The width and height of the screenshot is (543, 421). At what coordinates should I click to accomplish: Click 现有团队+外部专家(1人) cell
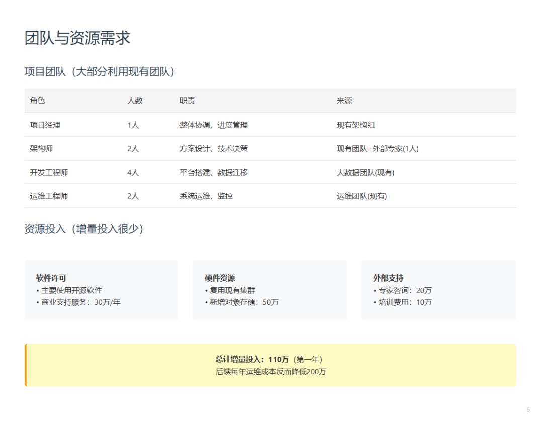click(x=378, y=148)
